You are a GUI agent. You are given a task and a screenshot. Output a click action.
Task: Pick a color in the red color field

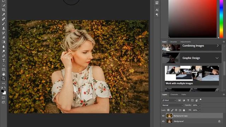192,19
